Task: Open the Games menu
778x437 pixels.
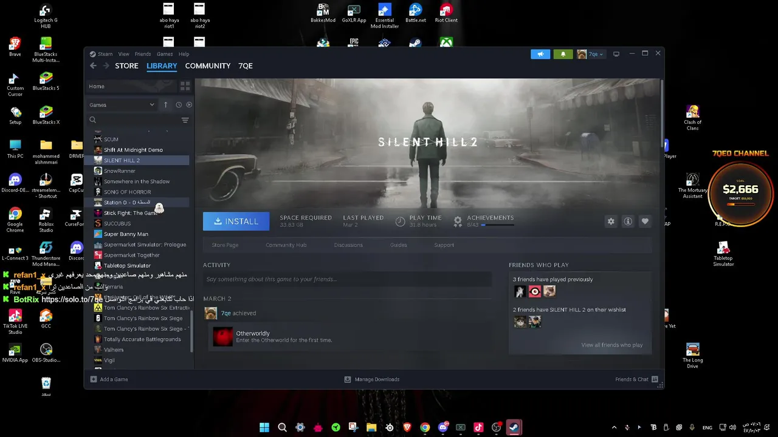Action: click(165, 54)
